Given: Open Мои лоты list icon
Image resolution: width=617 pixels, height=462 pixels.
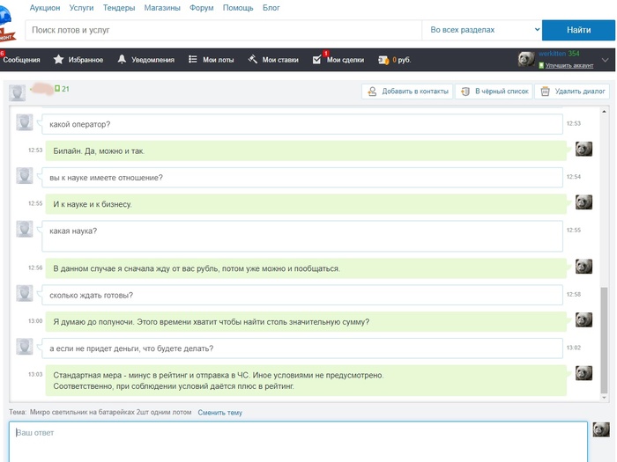Looking at the screenshot, I should click(x=193, y=60).
